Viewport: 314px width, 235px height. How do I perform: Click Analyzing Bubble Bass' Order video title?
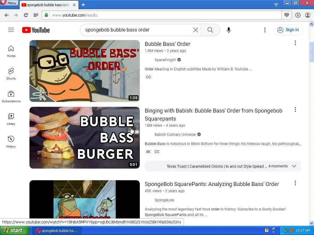[212, 184]
